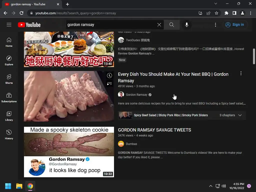This screenshot has width=256, height=192.
Task: Open the tab search dropdown arrow
Action: pyautogui.click(x=216, y=3)
